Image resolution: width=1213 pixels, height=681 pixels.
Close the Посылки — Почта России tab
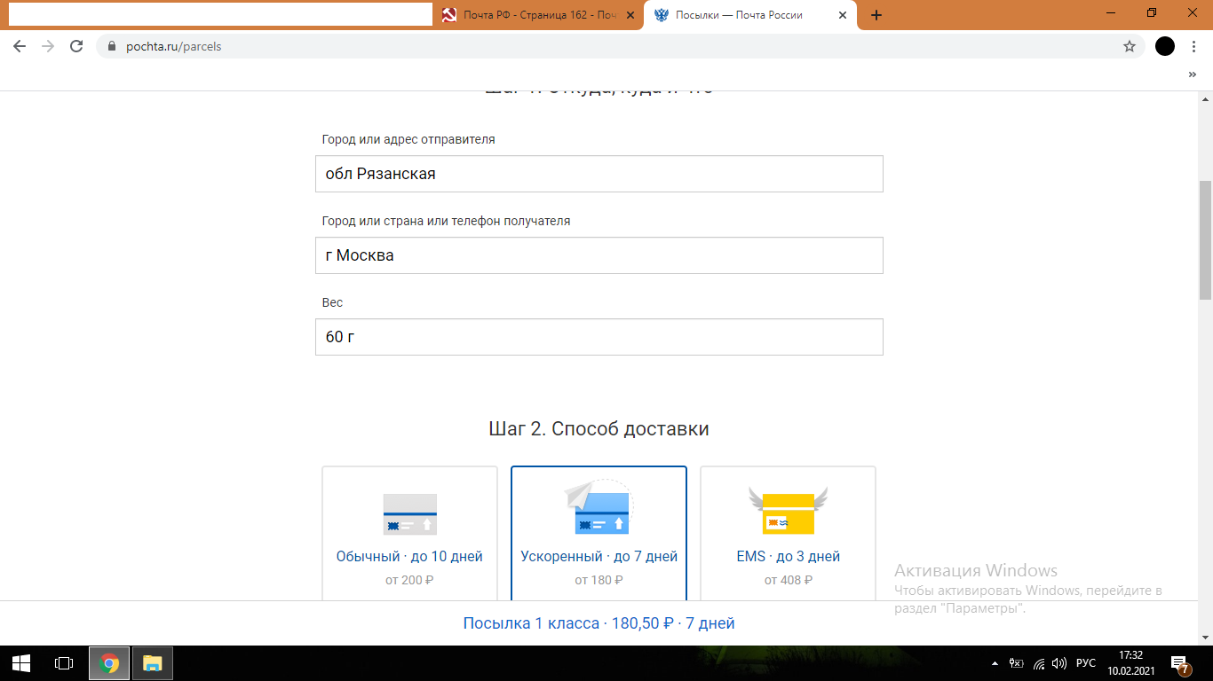[x=843, y=15]
